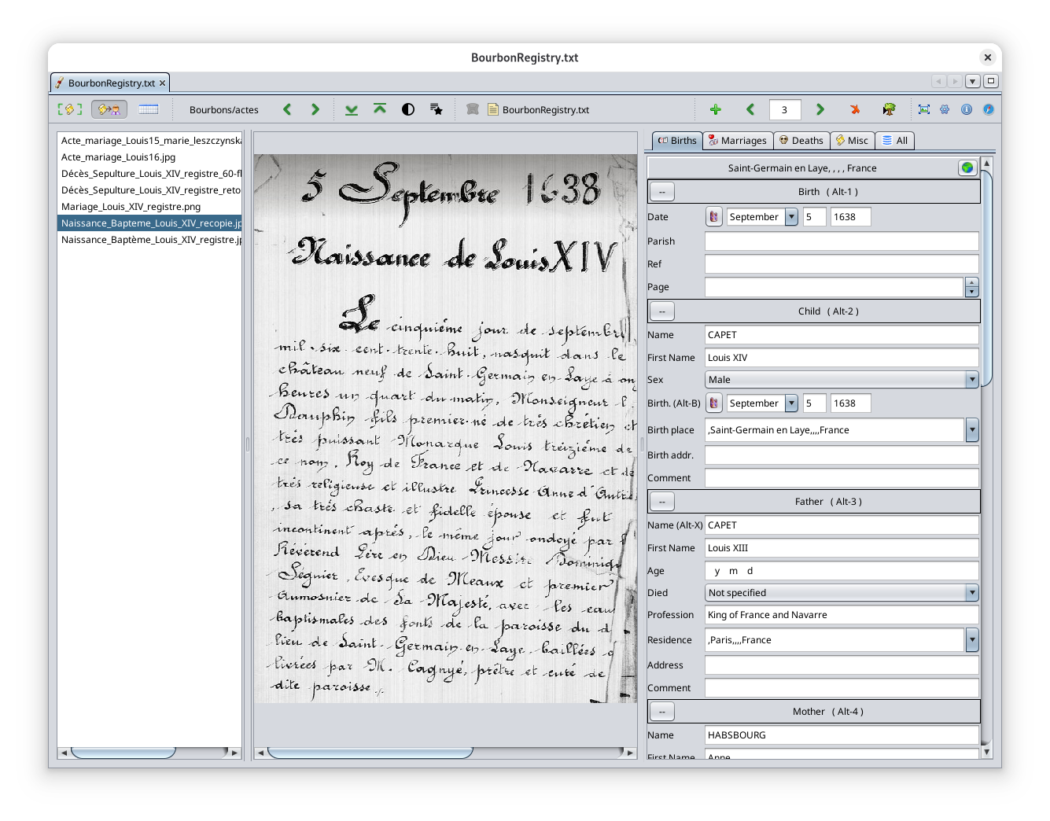Click the blue compass icon
Image resolution: width=1050 pixels, height=821 pixels.
tap(989, 109)
